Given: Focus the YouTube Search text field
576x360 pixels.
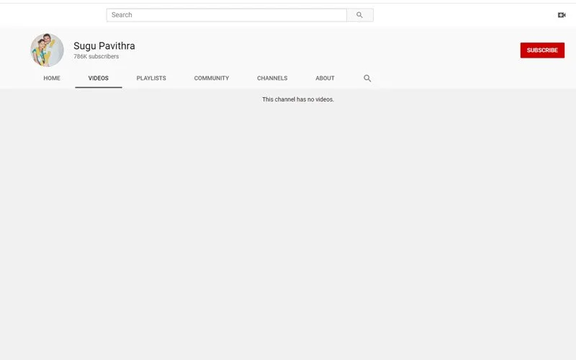Looking at the screenshot, I should [x=227, y=15].
